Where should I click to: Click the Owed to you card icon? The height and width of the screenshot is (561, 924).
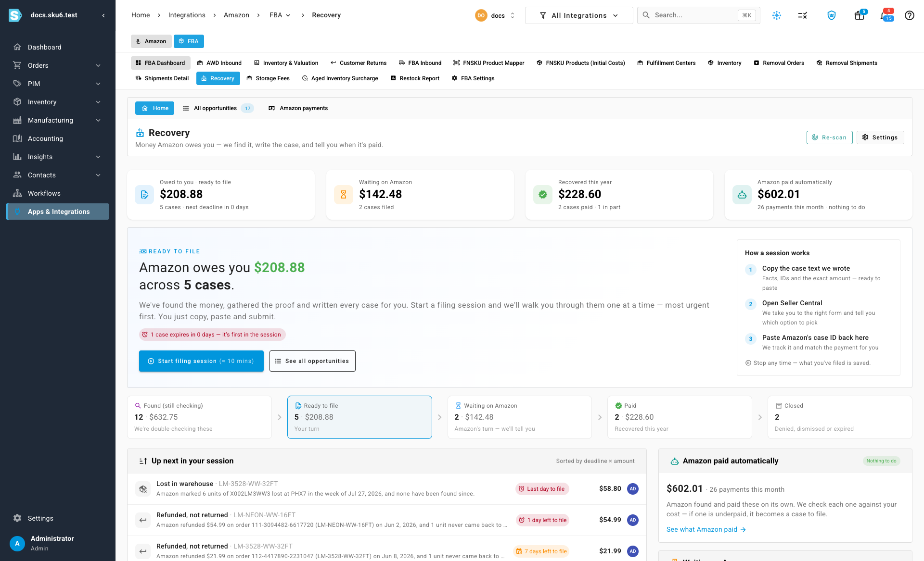144,195
